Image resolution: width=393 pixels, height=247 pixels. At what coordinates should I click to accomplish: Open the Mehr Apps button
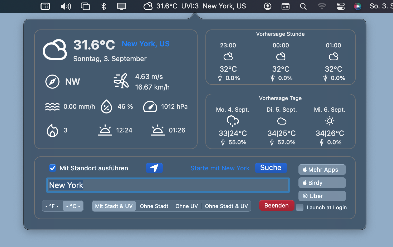point(322,170)
